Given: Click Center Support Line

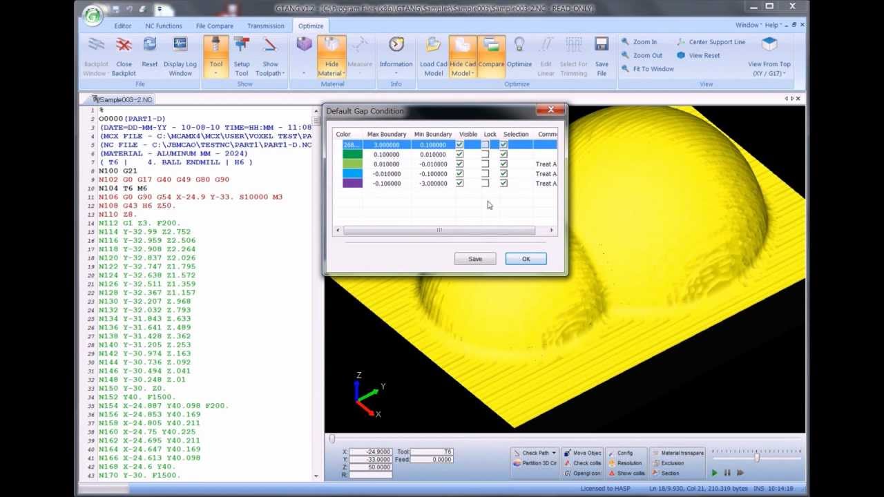Looking at the screenshot, I should [x=711, y=42].
